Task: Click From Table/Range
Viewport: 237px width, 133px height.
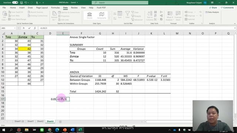Action: [17, 19]
